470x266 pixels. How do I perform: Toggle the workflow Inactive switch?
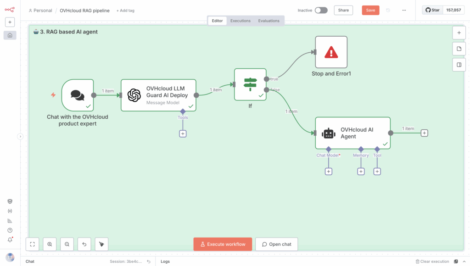(321, 10)
